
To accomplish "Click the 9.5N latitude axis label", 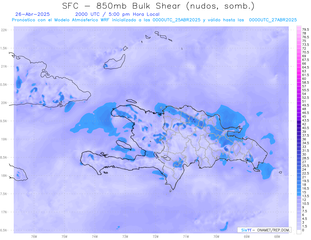I will point(4,121).
